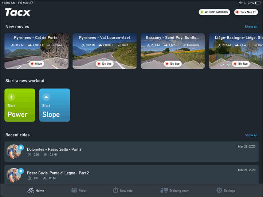The image size is (263, 197).
Task: Switch to the Settings tab
Action: pyautogui.click(x=226, y=190)
